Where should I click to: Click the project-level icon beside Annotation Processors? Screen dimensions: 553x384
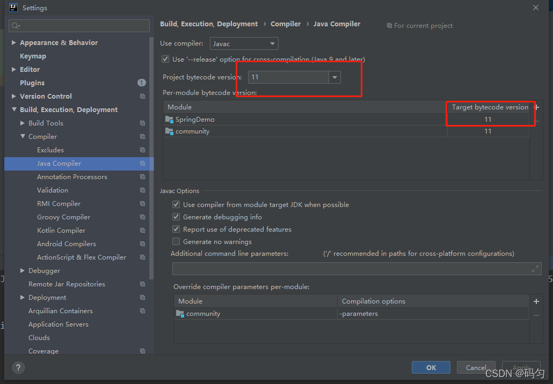tap(142, 176)
